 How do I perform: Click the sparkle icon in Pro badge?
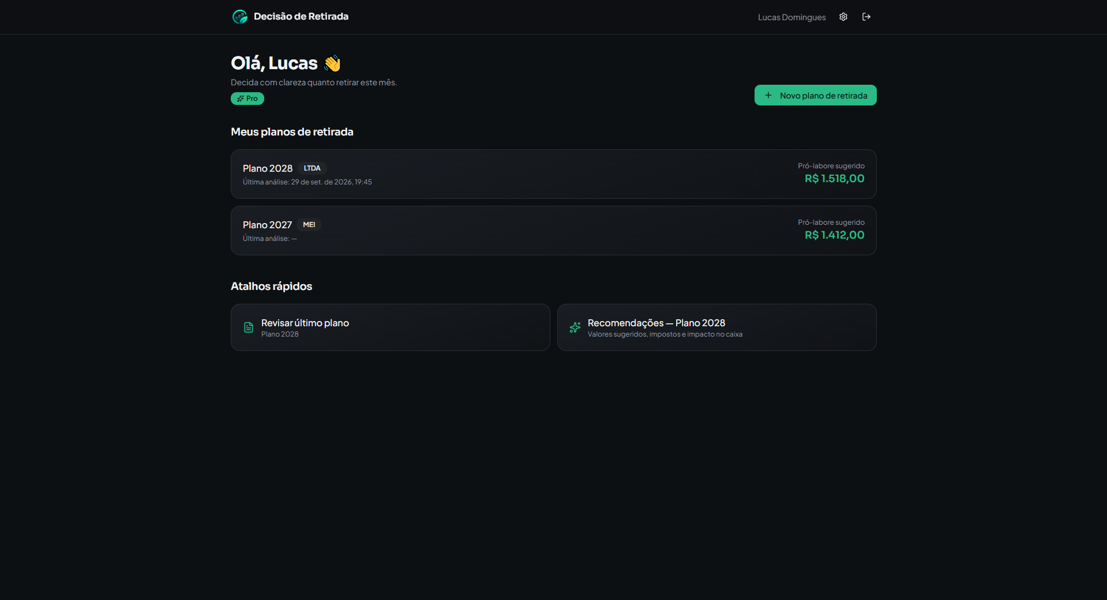[241, 99]
